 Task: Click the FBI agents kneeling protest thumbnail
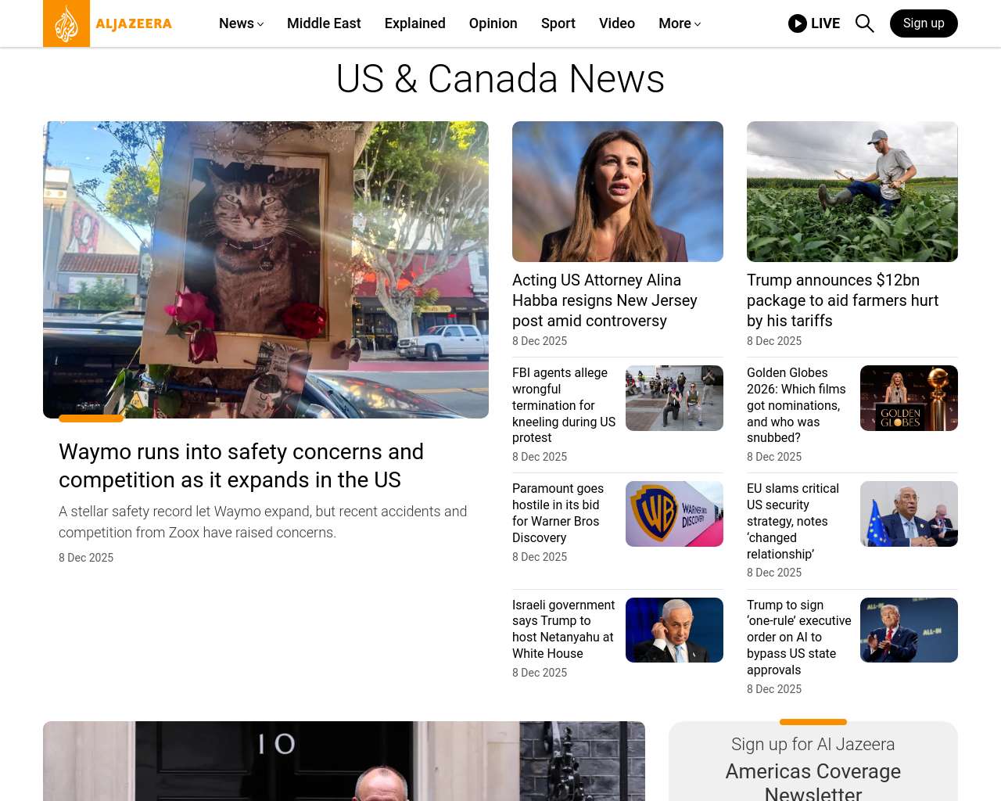point(674,398)
